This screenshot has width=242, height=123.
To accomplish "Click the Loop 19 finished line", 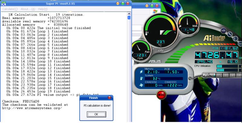I will (x=38, y=91).
